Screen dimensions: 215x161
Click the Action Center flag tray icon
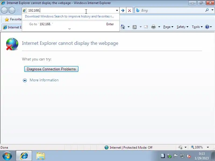tap(176, 156)
